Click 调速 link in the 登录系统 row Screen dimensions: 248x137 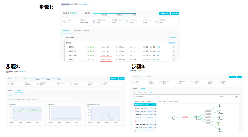pos(158,47)
